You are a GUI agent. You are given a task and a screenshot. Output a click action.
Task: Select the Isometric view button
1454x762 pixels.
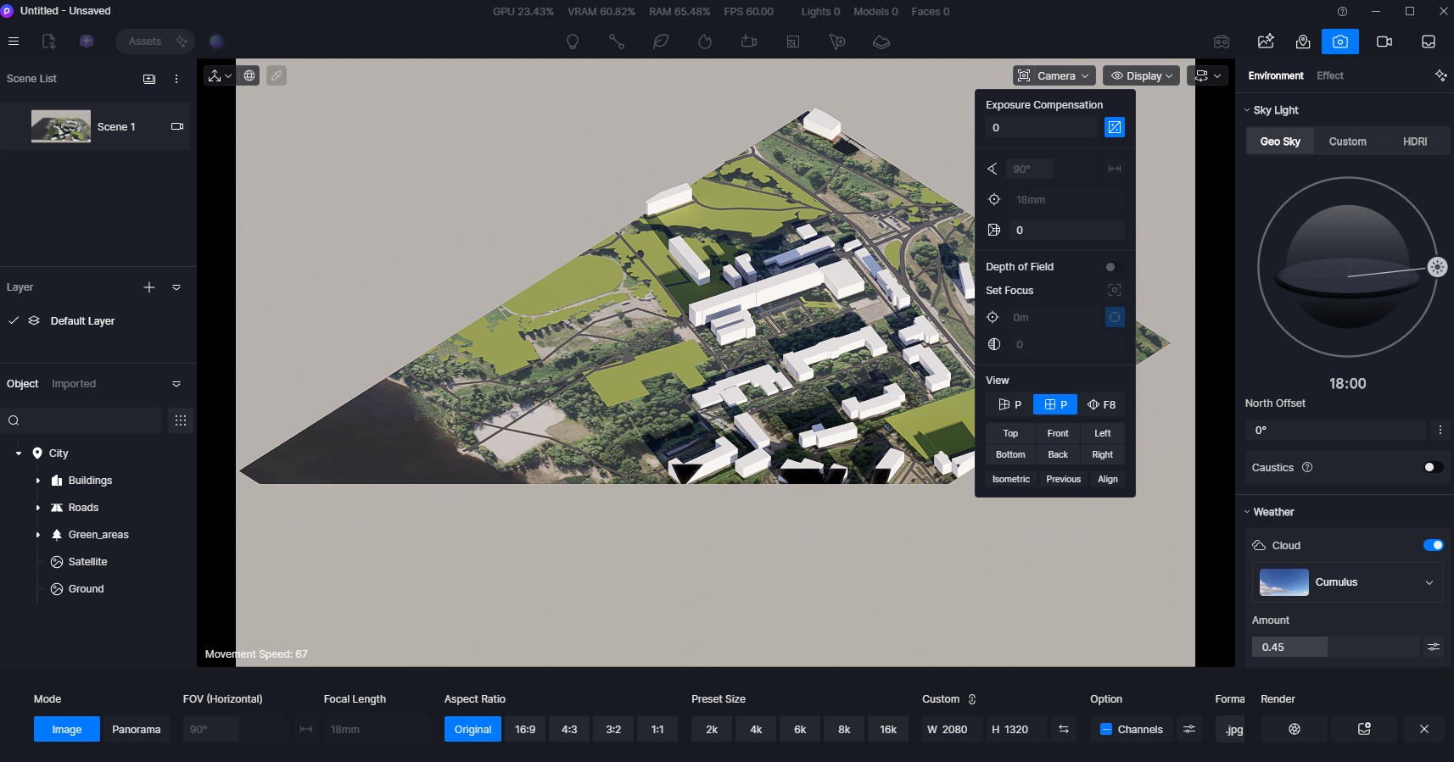1010,479
